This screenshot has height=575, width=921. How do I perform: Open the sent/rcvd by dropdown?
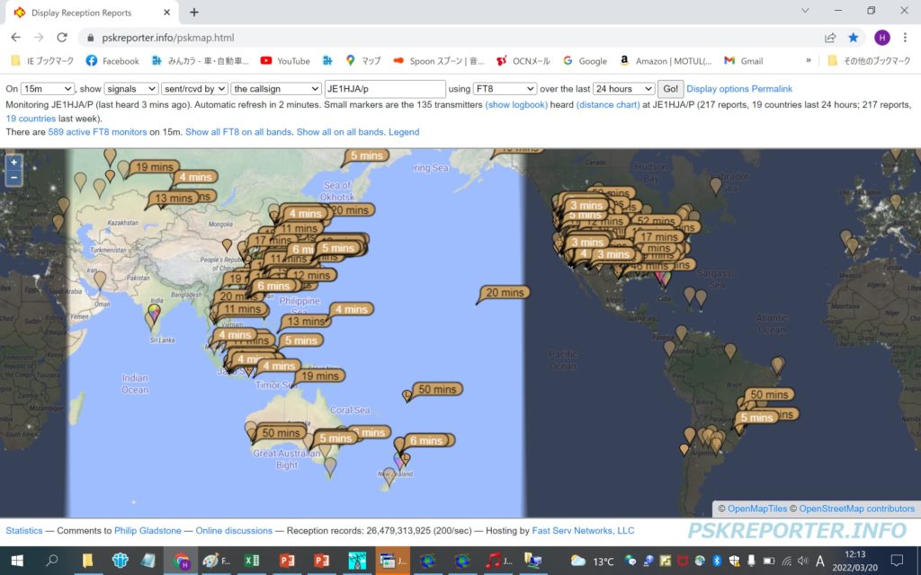pyautogui.click(x=194, y=89)
